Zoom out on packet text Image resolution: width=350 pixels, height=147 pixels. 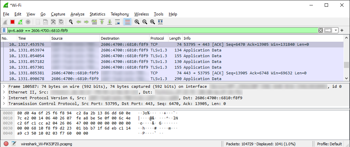tap(145, 22)
